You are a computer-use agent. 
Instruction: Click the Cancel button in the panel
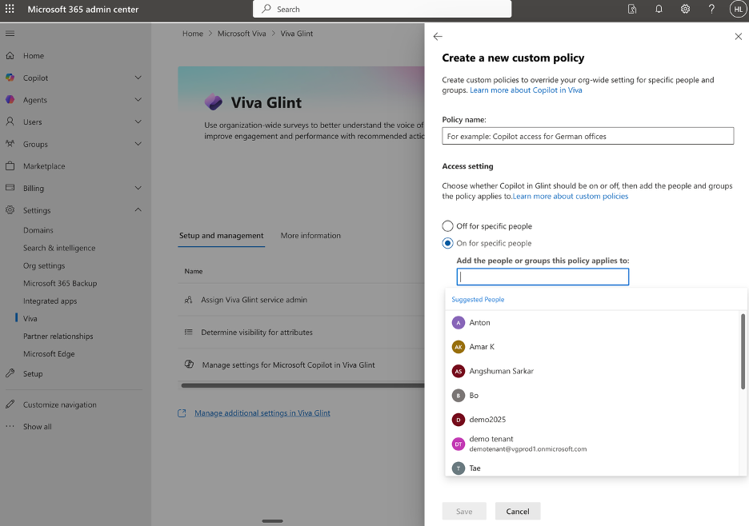pos(517,510)
